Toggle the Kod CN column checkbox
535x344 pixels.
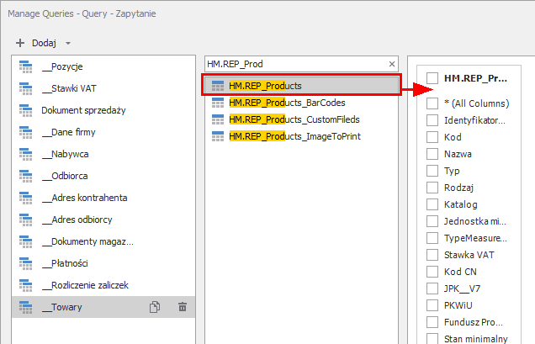click(x=432, y=272)
